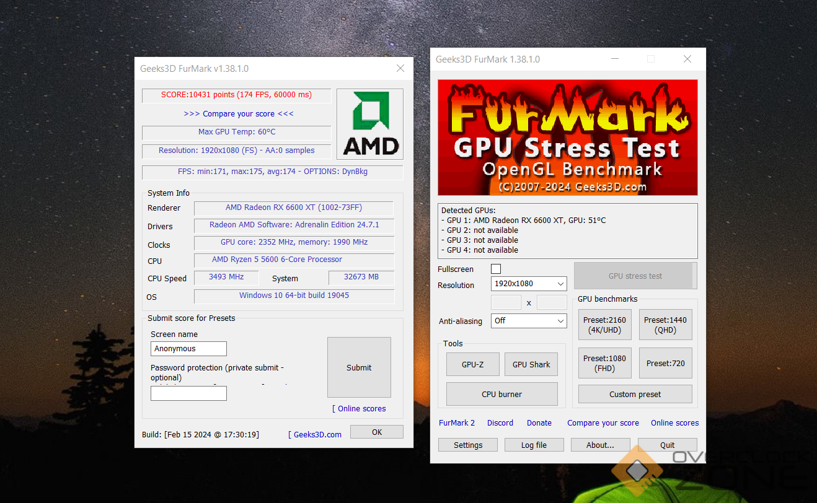The image size is (817, 503).
Task: Click the FPS min/max/avg result line
Action: 273,172
